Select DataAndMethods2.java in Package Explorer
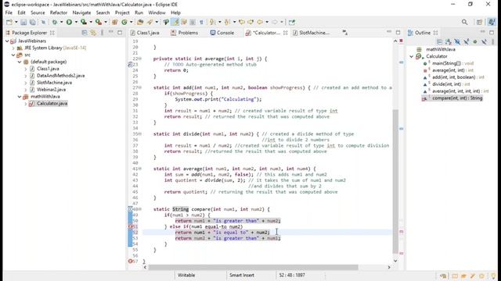501x281 pixels. point(61,76)
